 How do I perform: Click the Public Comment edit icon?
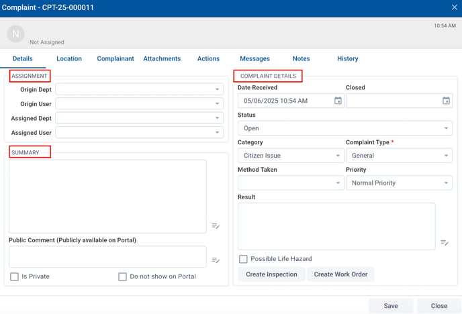(x=216, y=260)
